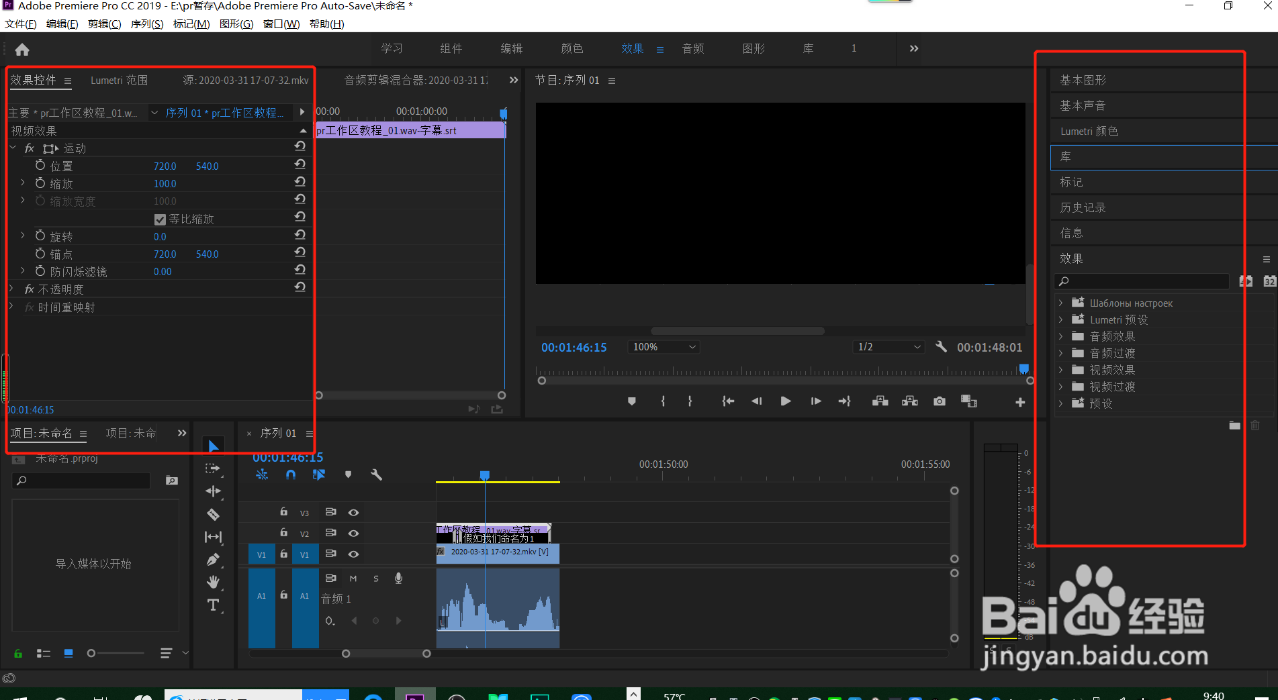Screen dimensions: 1278x700
Task: Expand video effects folder
Action: click(x=1061, y=370)
